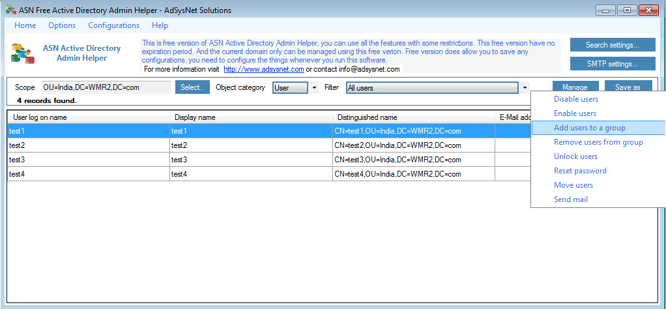
Task: Click test3 in Display name column
Action: [251, 160]
